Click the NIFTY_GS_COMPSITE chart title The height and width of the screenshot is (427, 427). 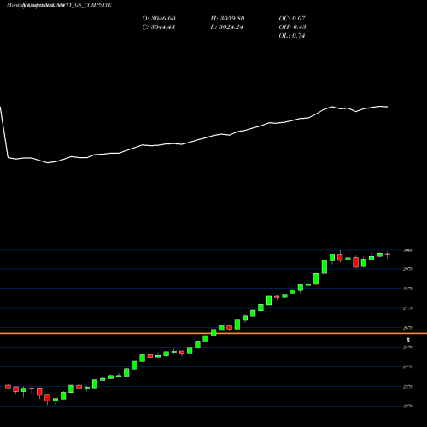click(59, 5)
